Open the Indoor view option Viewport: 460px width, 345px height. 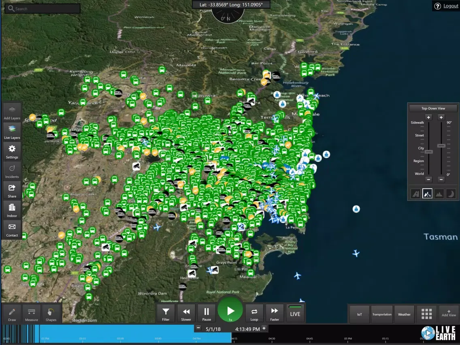[x=12, y=210]
